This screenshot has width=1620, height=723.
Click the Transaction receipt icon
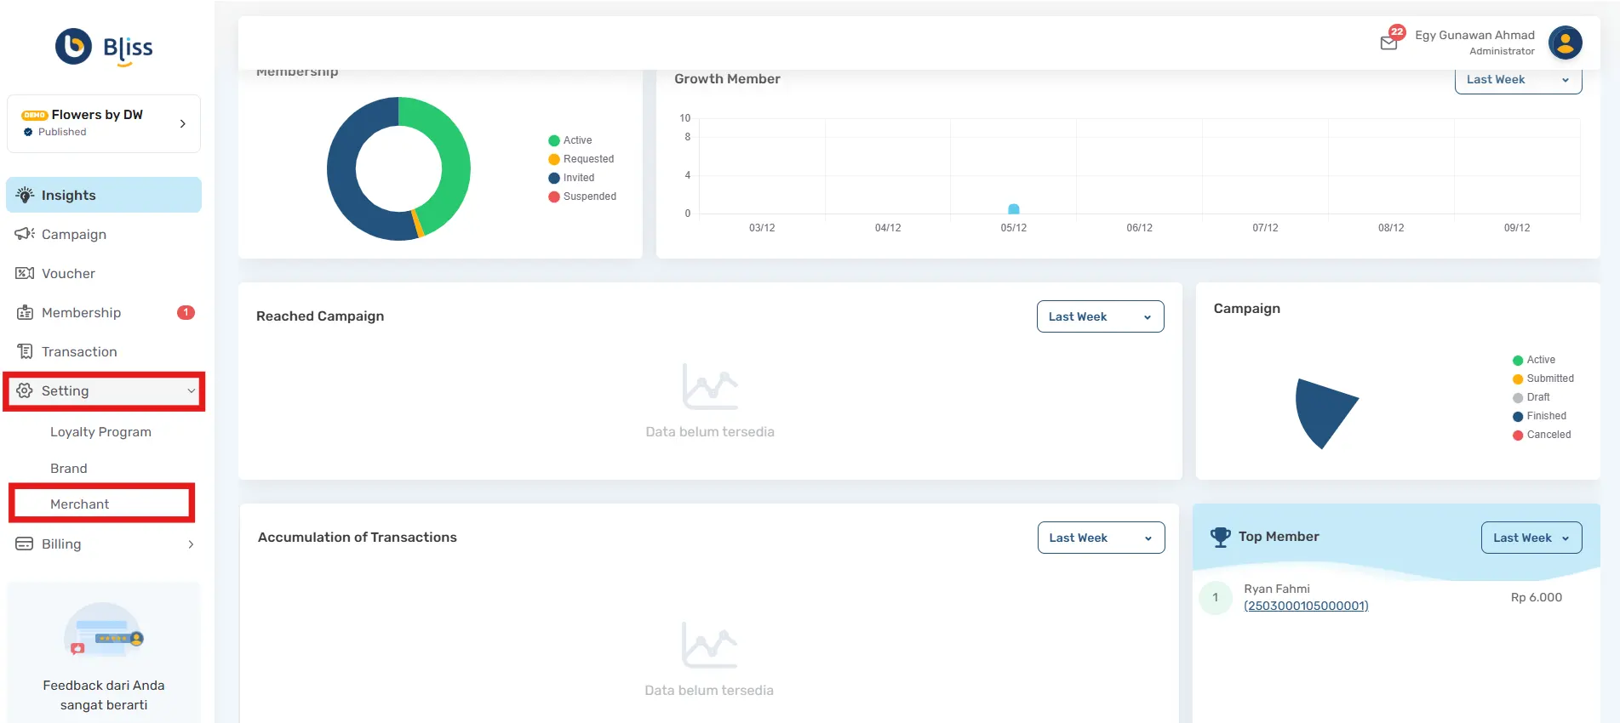tap(25, 351)
